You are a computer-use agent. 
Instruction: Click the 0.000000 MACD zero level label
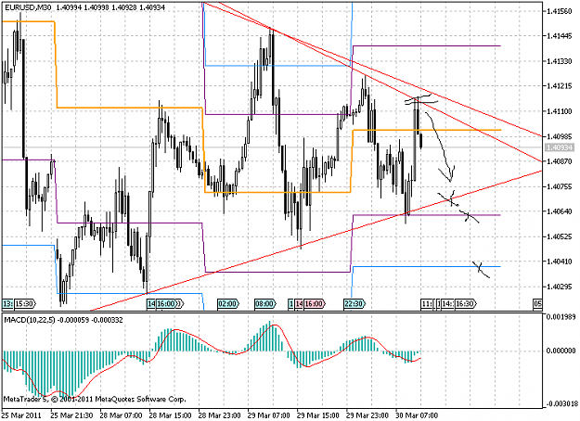coord(561,351)
